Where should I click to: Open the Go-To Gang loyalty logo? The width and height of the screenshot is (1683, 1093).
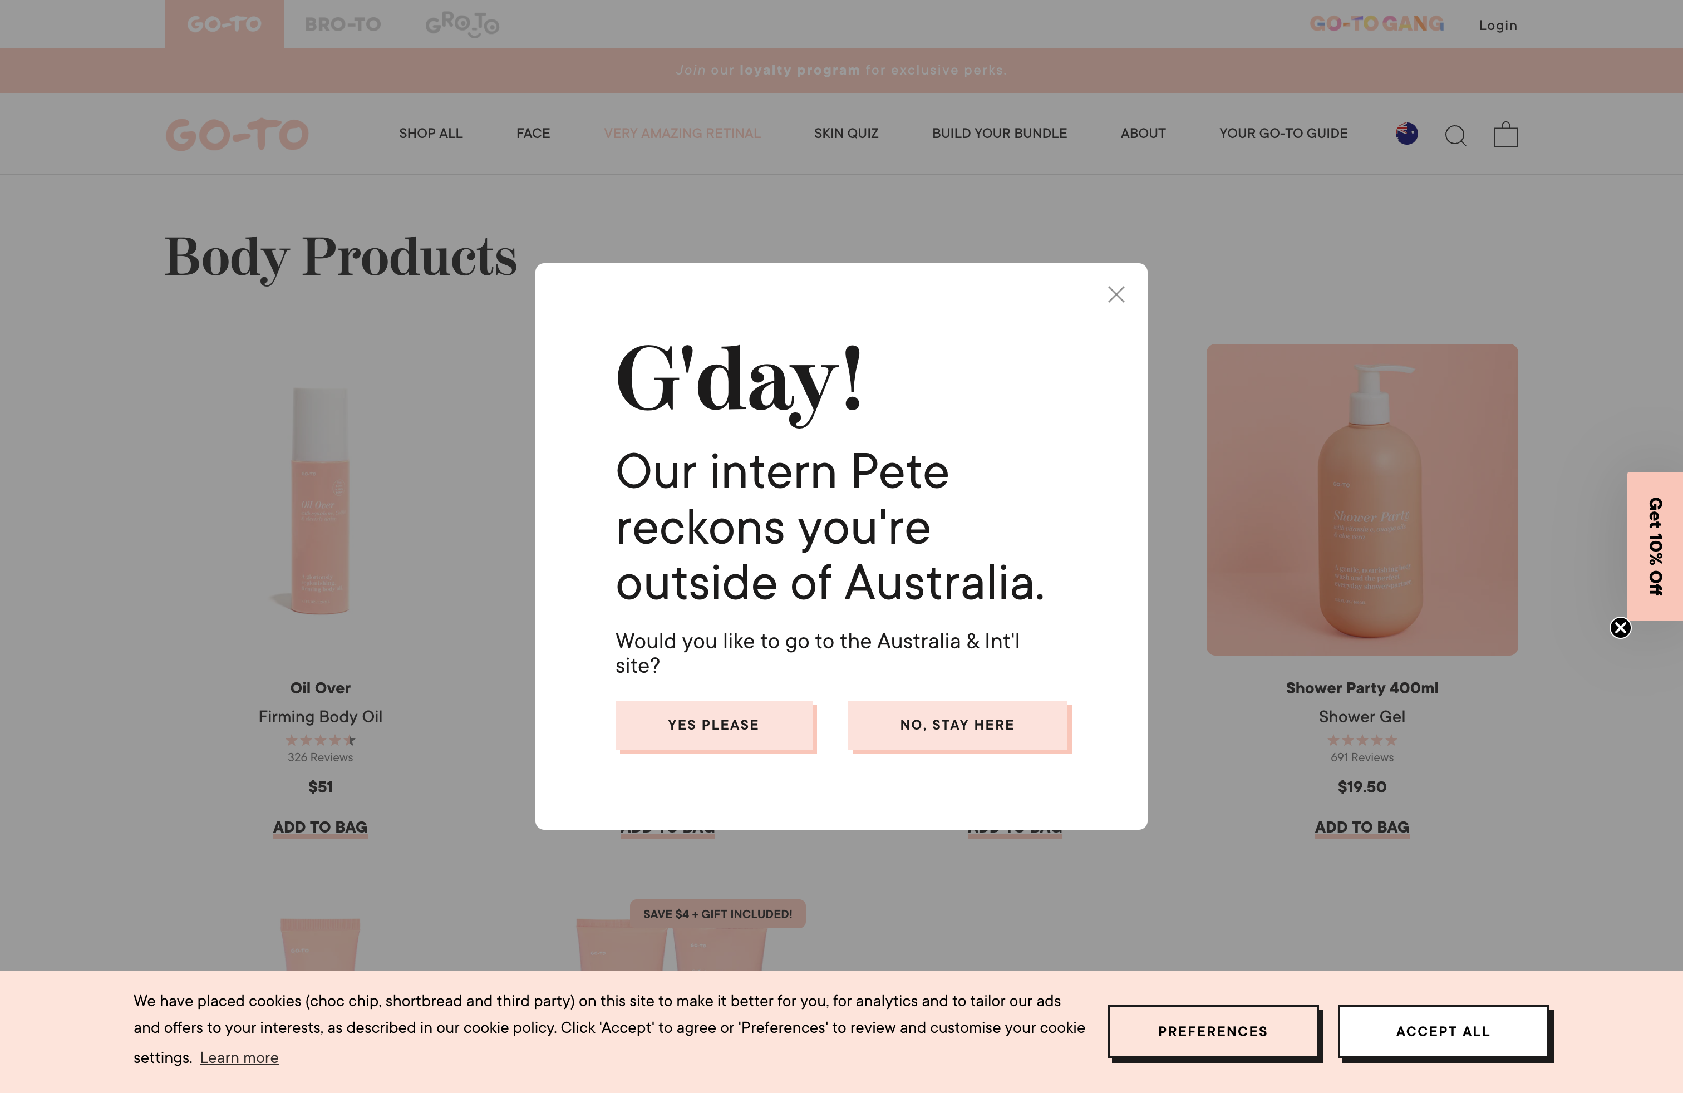(1376, 24)
